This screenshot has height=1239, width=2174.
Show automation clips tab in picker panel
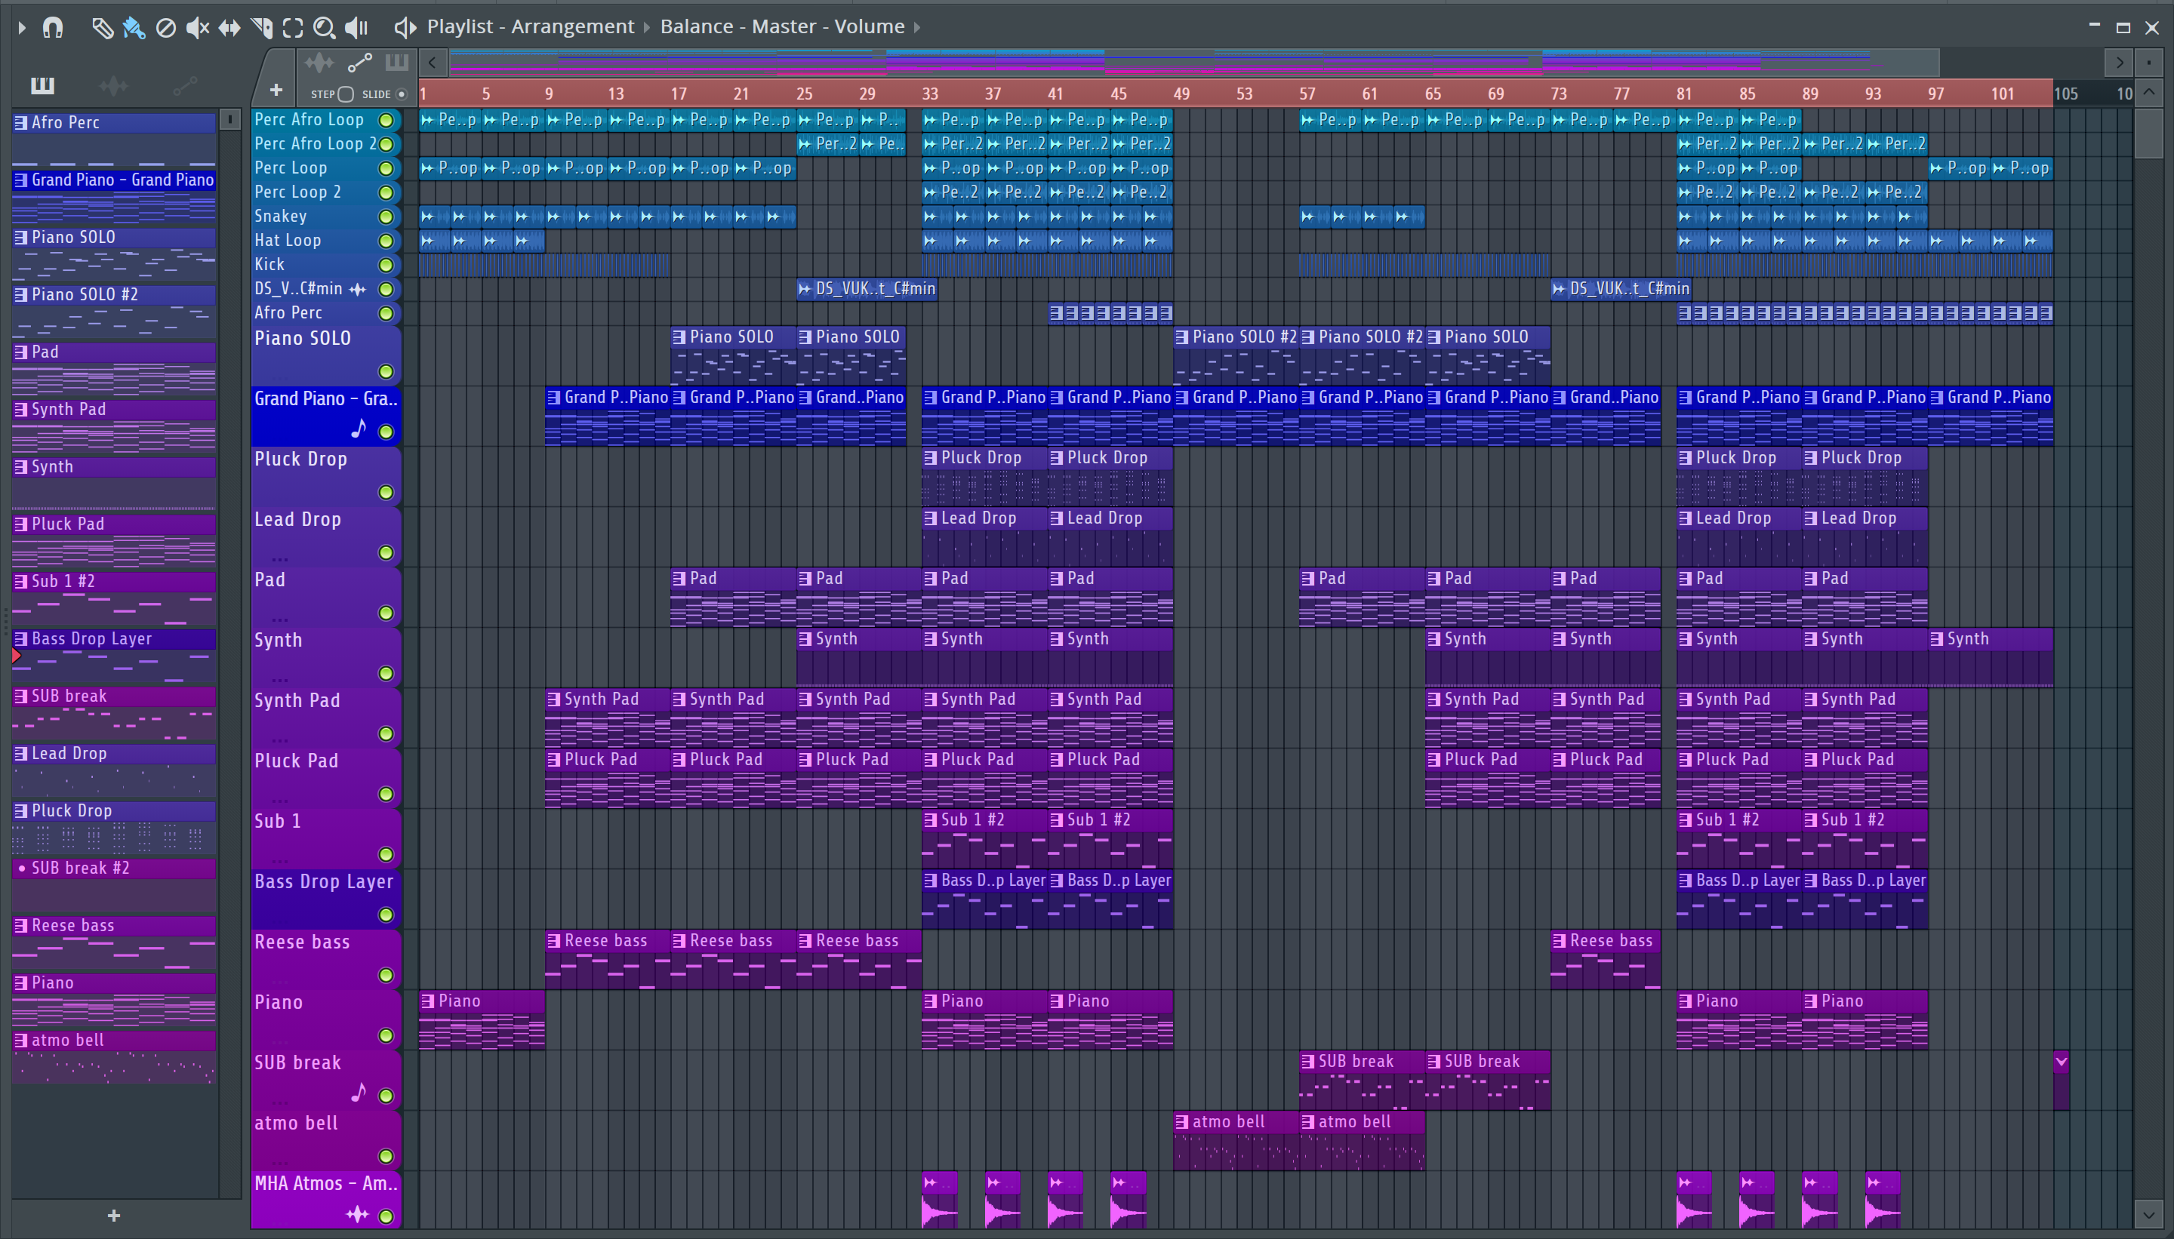(185, 85)
